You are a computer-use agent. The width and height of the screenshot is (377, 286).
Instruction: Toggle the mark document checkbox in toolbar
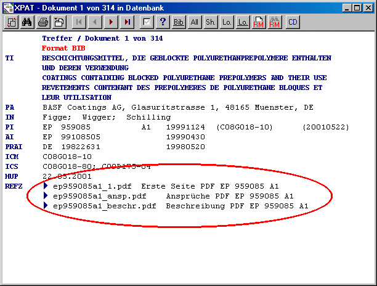[x=147, y=22]
